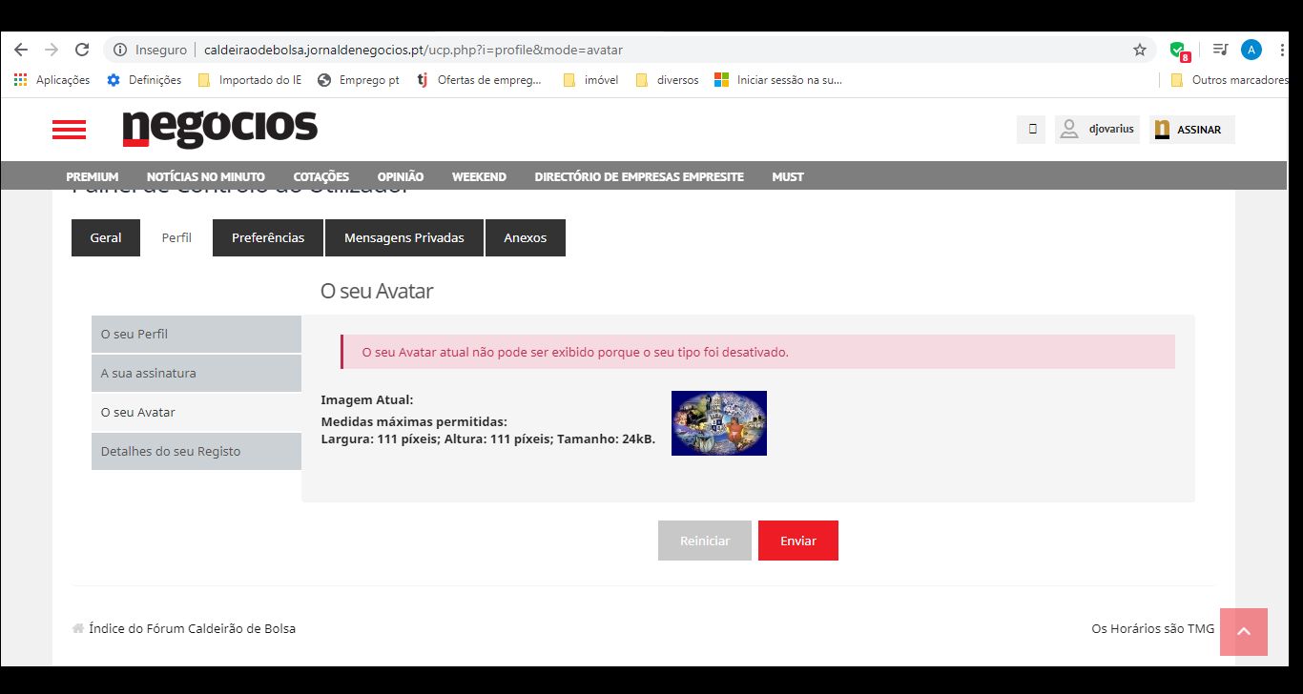The image size is (1303, 694).
Task: Open DIRECTÓRIO DE EMPRESAS EMPRESITE
Action: [x=639, y=176]
